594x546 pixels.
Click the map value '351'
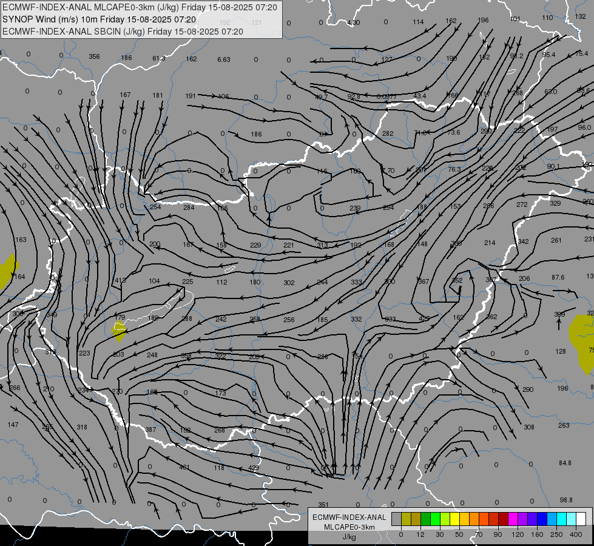point(323,505)
